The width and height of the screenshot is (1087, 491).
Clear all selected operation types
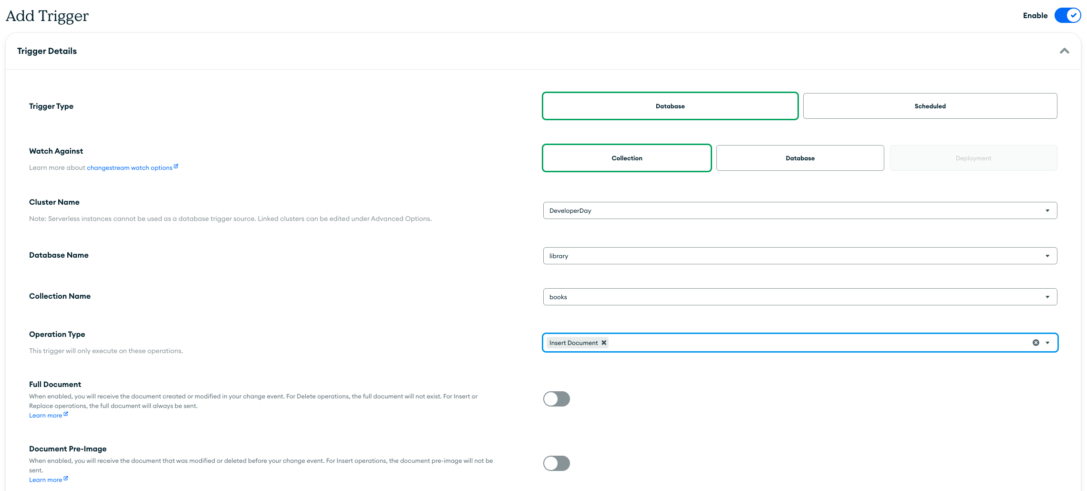1035,343
